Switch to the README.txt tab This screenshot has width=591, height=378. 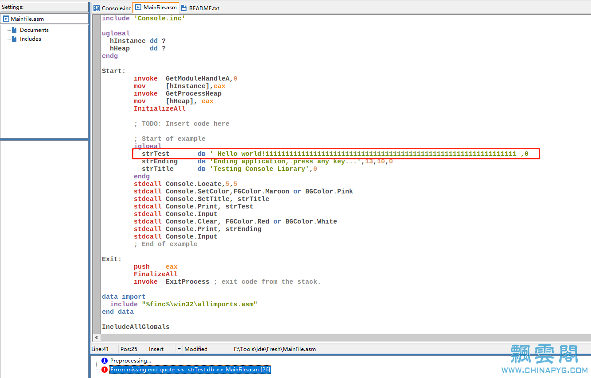tap(200, 8)
